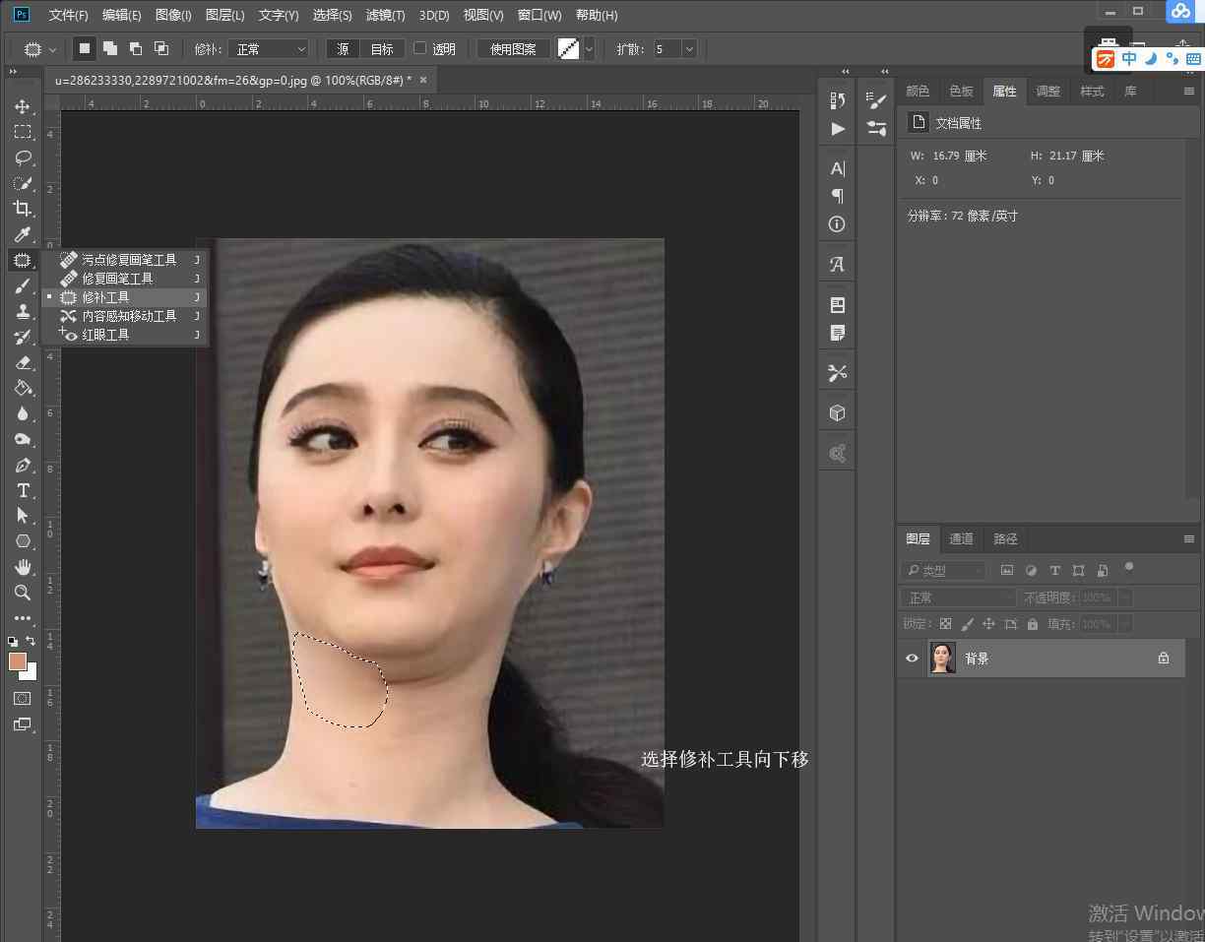This screenshot has width=1205, height=942.
Task: Toggle the layer pixel filter icon
Action: pos(1006,570)
